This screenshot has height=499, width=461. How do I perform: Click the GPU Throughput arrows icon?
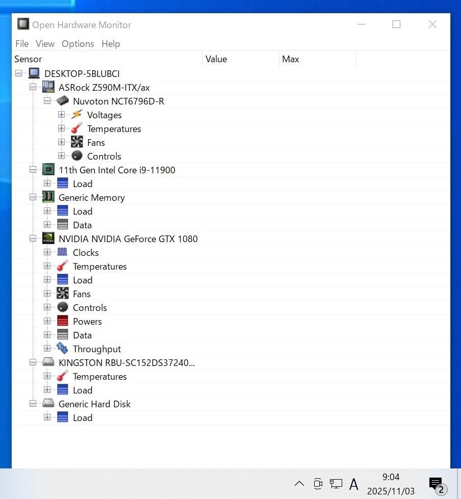coord(63,349)
